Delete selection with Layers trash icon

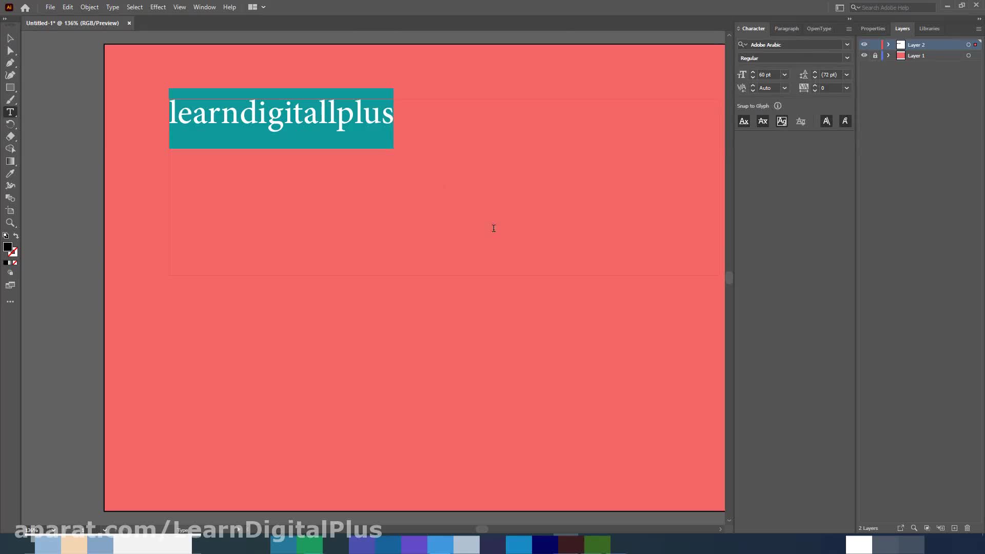(x=968, y=528)
